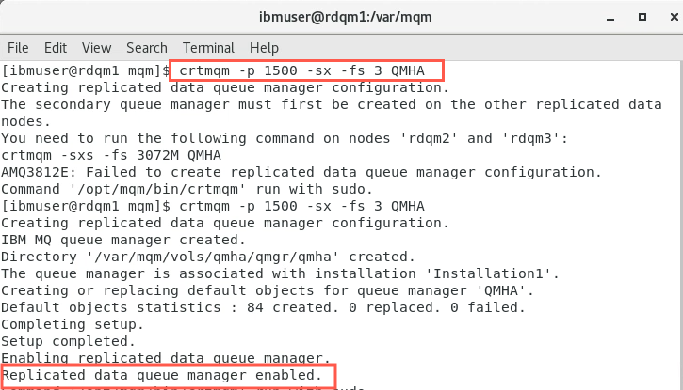The image size is (683, 390).
Task: Open the View menu
Action: coord(97,48)
